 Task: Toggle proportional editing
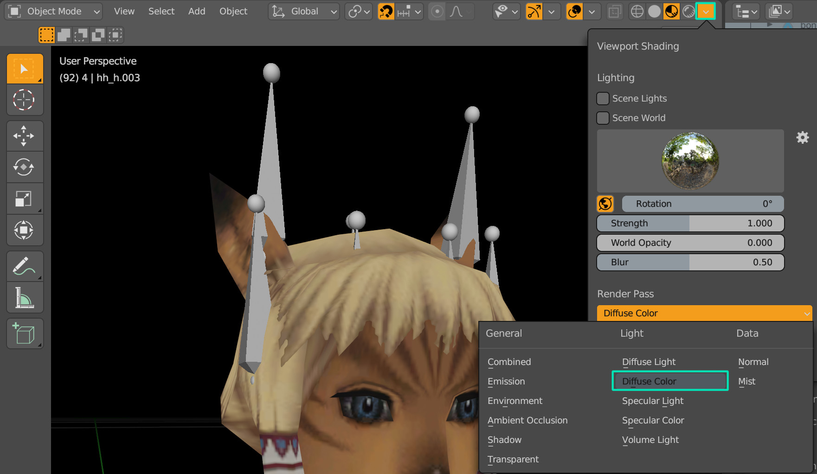(x=437, y=11)
